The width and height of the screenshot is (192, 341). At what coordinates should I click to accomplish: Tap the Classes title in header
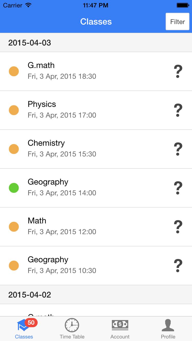coord(96,22)
